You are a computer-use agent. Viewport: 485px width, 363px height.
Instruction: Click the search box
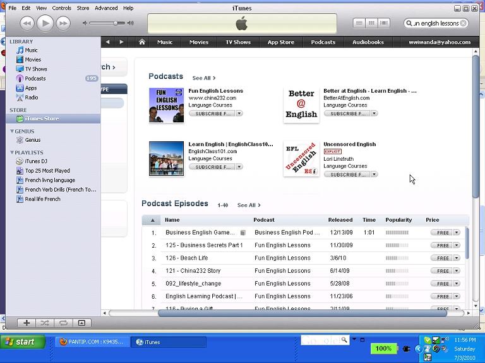436,23
